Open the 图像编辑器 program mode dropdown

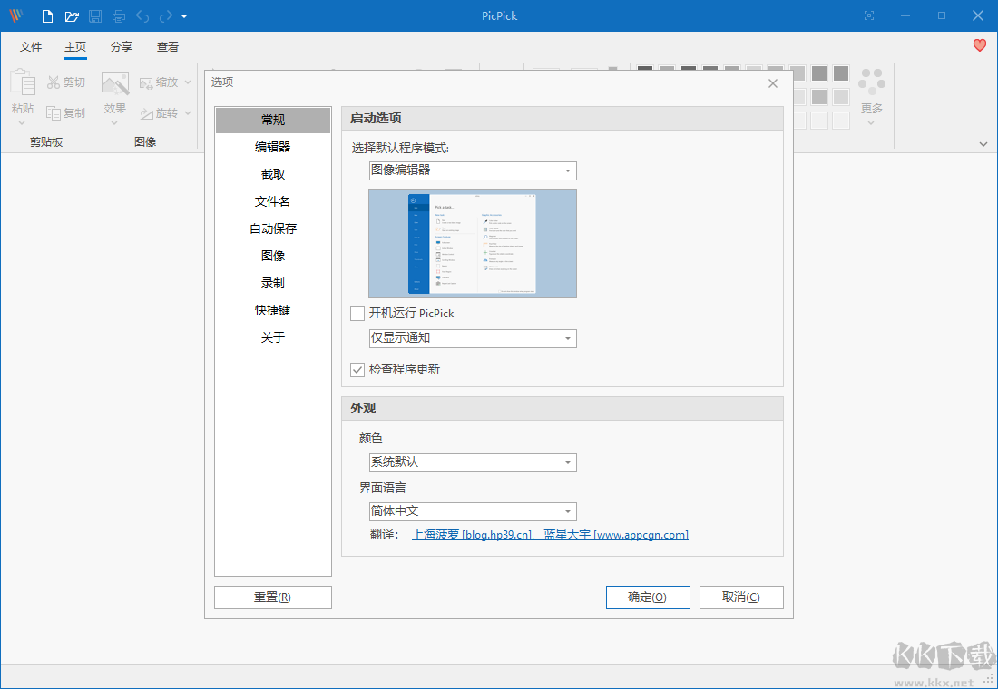coord(473,170)
